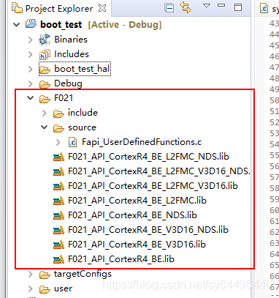
Task: Toggle Link with Editor arrows icon
Action: click(186, 7)
